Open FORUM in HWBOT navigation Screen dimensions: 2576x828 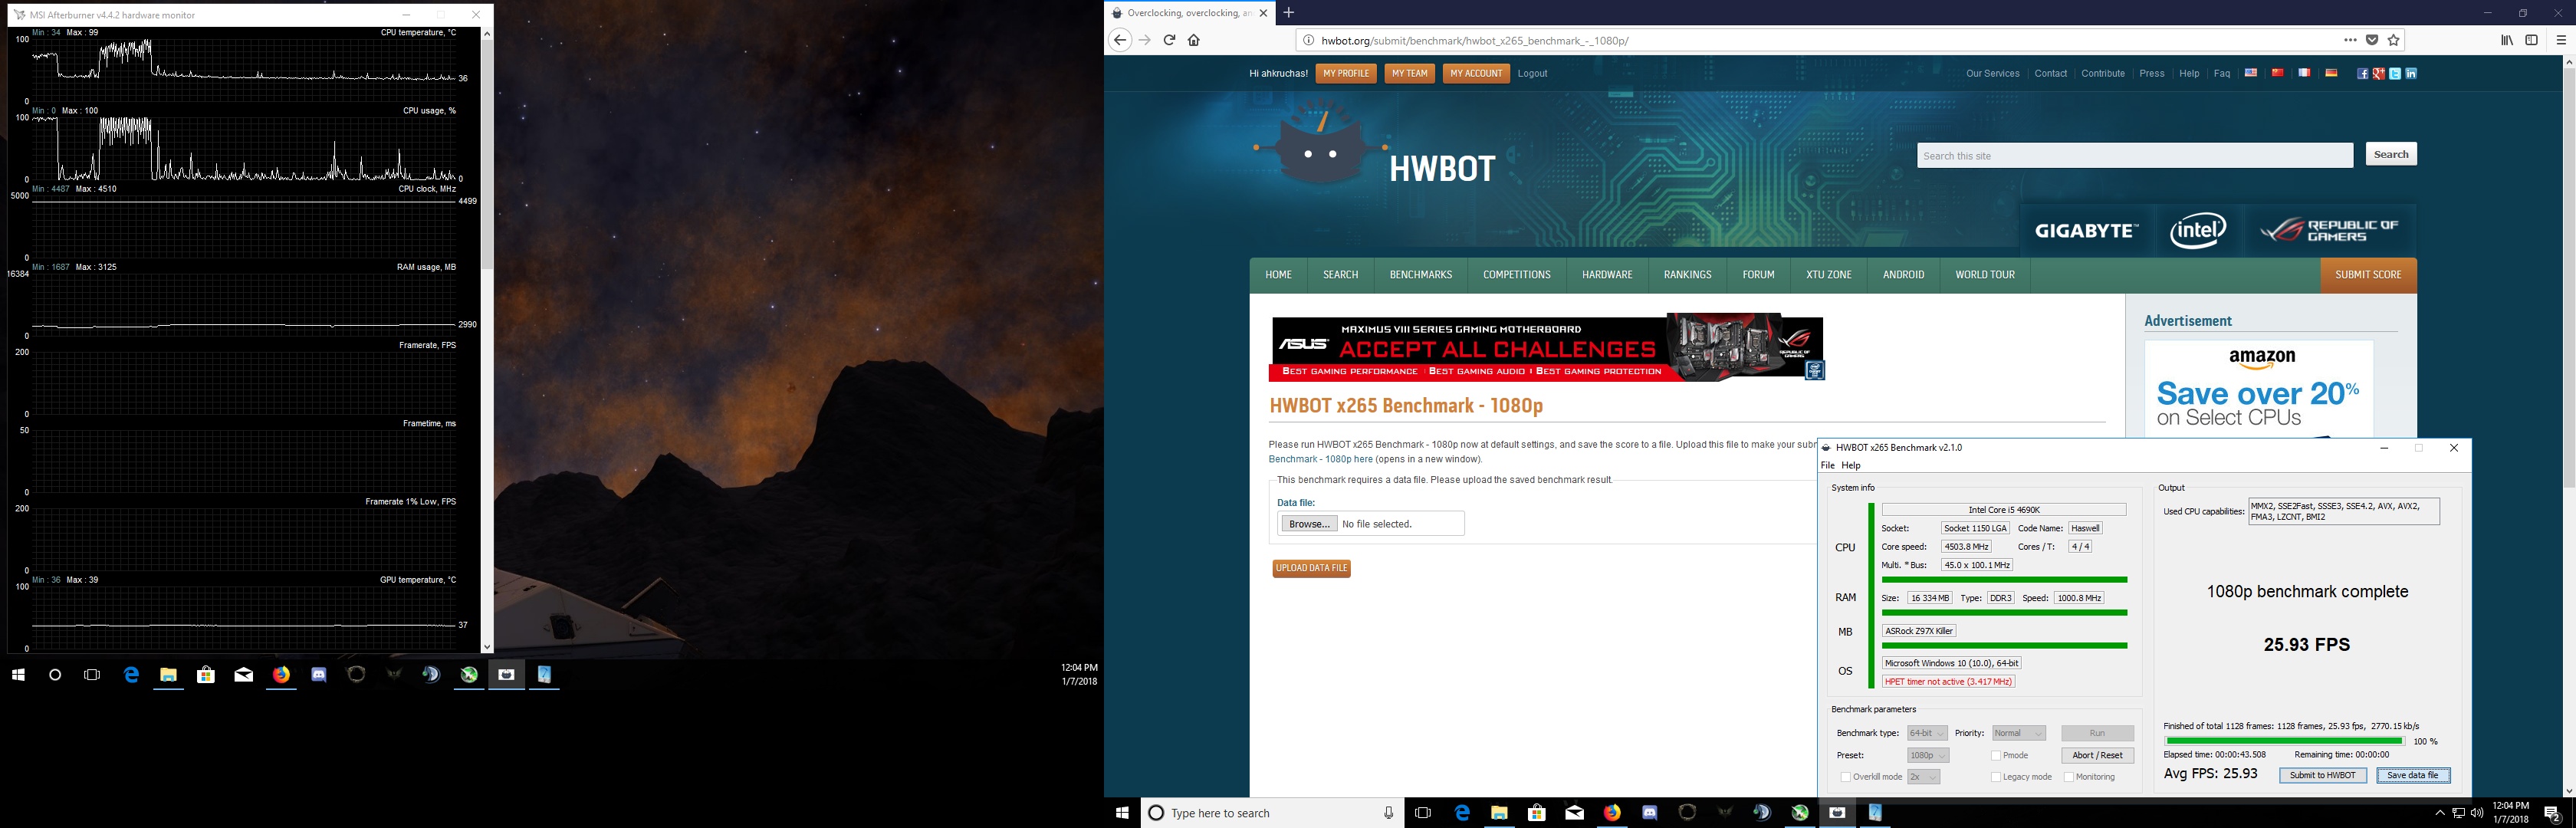coord(1758,275)
